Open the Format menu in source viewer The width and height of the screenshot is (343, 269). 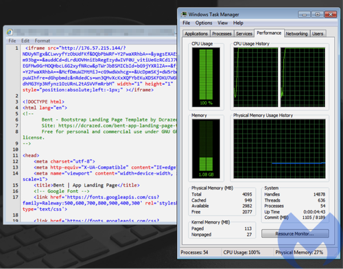click(x=43, y=40)
